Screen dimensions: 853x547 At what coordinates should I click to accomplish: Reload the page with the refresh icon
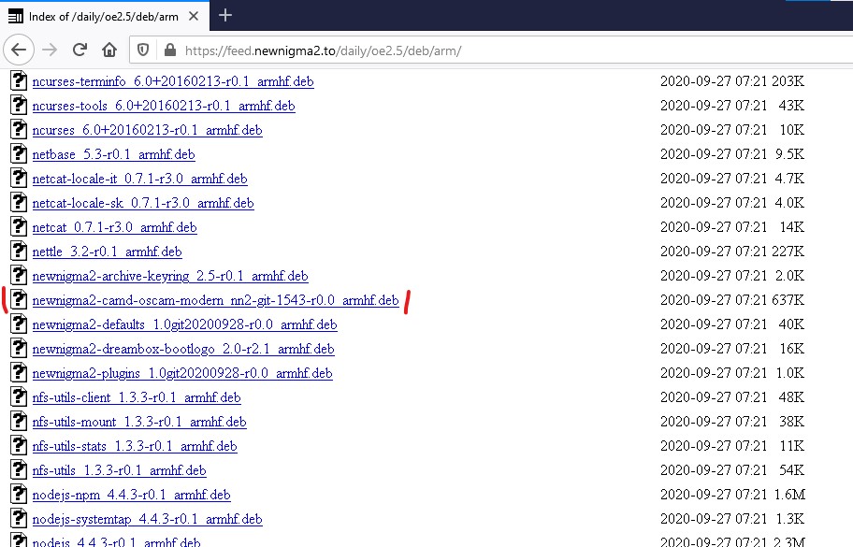[80, 50]
